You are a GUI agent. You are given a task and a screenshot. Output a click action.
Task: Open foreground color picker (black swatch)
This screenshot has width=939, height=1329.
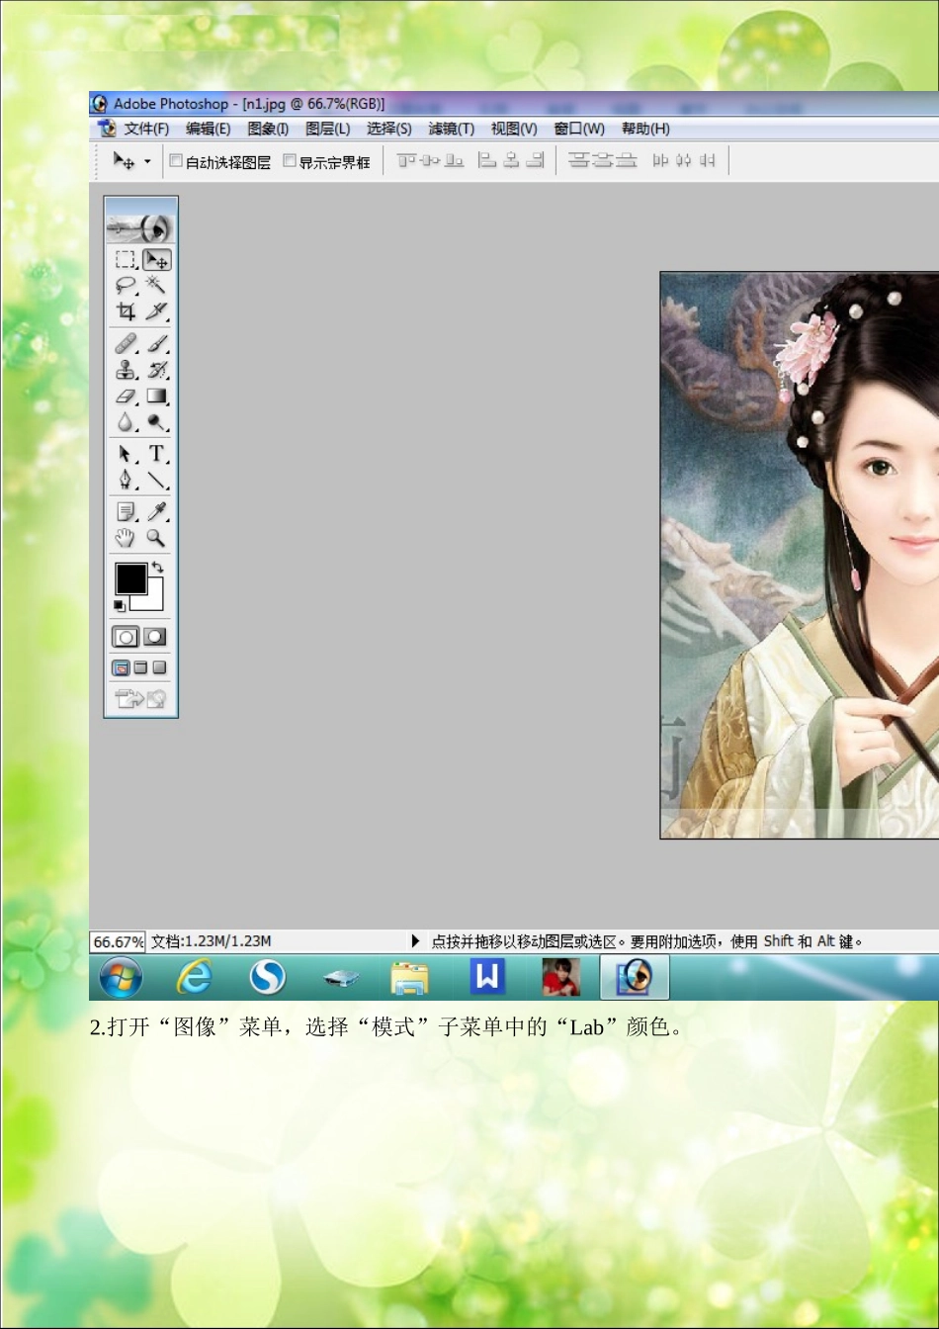(x=129, y=577)
